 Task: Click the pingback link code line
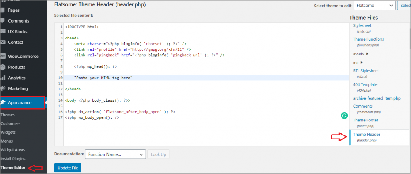(149, 55)
